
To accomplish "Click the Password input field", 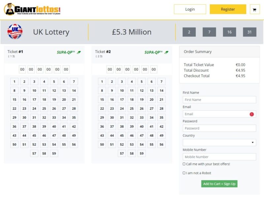I will point(219,128).
